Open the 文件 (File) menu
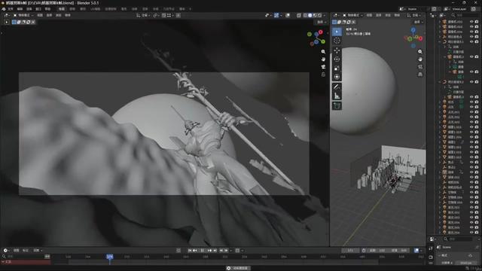Image resolution: width=482 pixels, height=271 pixels. (x=11, y=9)
